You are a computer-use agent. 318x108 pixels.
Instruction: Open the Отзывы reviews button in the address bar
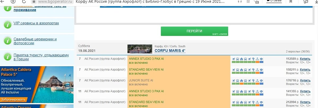click(x=274, y=1)
